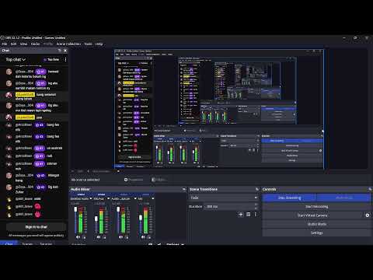Mute the Desktop Audio channel
The image size is (373, 280).
tap(78, 237)
